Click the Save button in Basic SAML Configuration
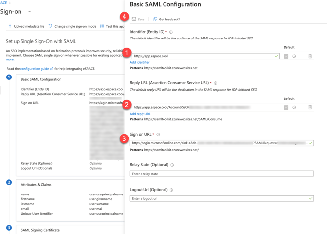Viewport: 327px width, 234px height. (x=138, y=19)
